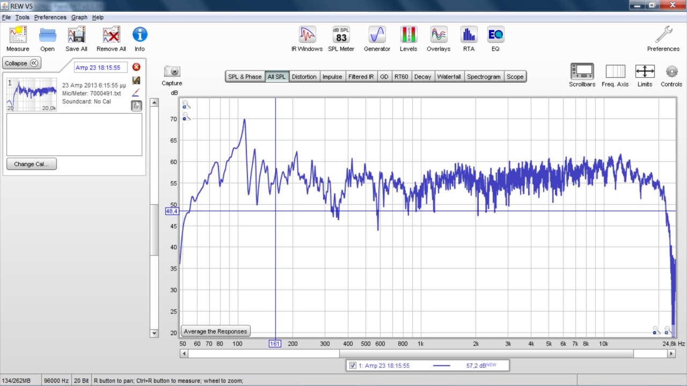Viewport: 687px width, 386px height.
Task: Open the RTA analyzer
Action: click(469, 35)
